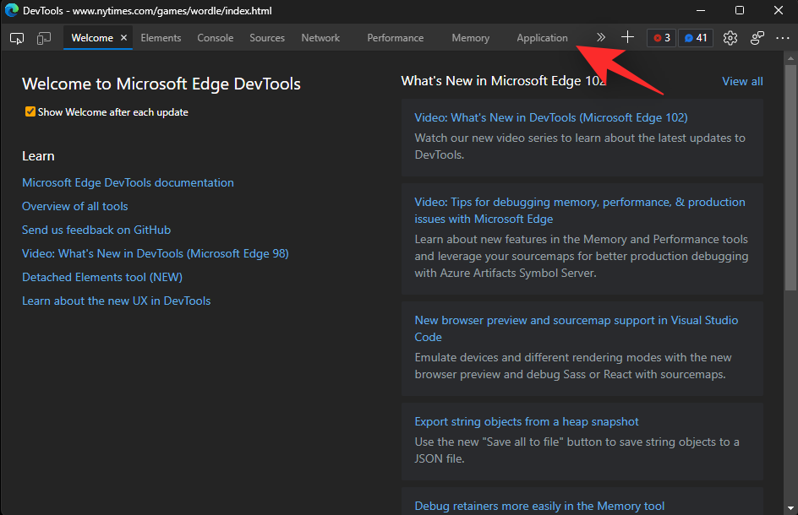Toggle device emulation icon
Image resolution: width=798 pixels, height=515 pixels.
[x=44, y=38]
